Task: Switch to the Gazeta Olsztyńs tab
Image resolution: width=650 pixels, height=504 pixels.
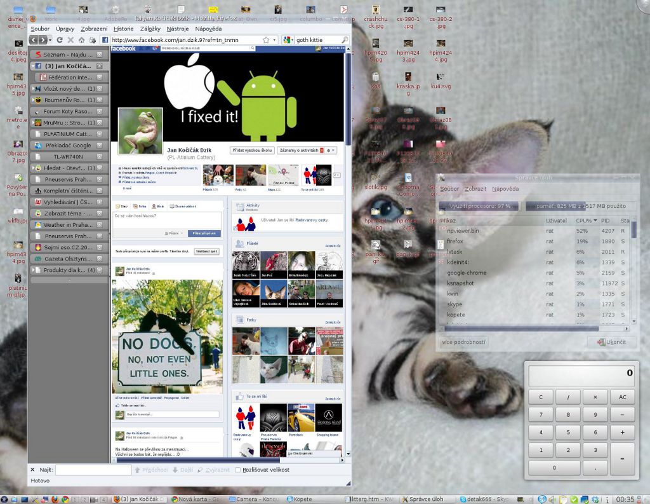Action: [69, 259]
